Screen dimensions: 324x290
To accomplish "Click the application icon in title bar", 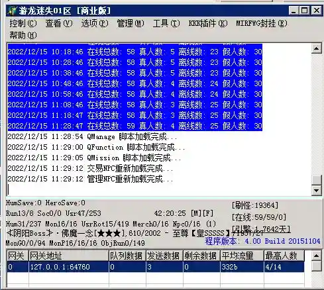I will [12, 11].
